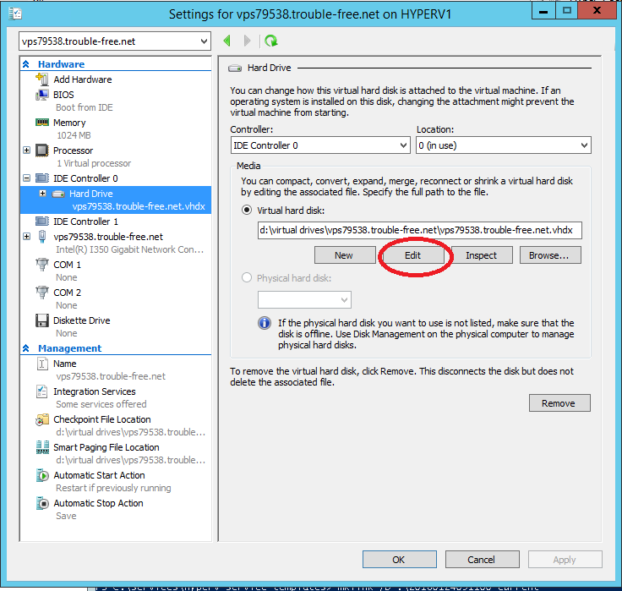This screenshot has width=622, height=591.
Task: Click the forward navigation arrow
Action: [x=247, y=41]
